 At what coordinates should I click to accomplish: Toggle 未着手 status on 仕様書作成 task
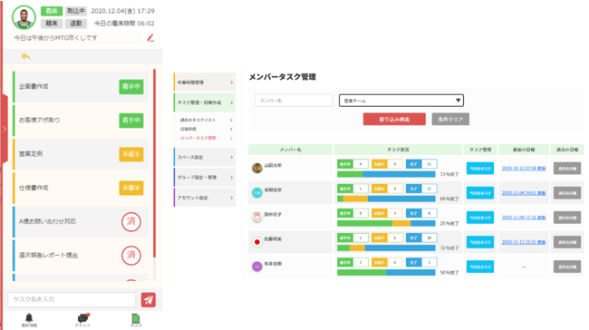(131, 188)
